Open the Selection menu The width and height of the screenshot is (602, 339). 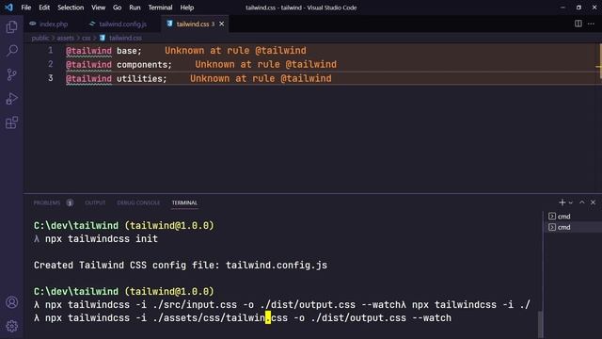pyautogui.click(x=71, y=8)
